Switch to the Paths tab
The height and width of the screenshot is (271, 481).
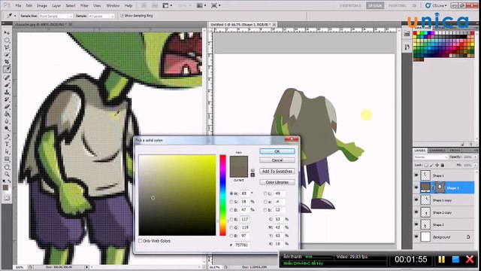pyautogui.click(x=455, y=151)
